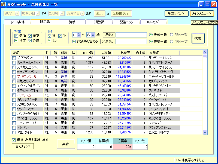Select 先頭一致 for 馬名

pos(151,35)
